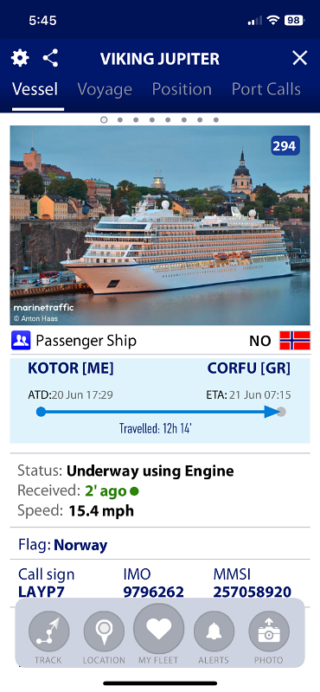Close the Viking Jupiter vessel panel

tap(300, 58)
